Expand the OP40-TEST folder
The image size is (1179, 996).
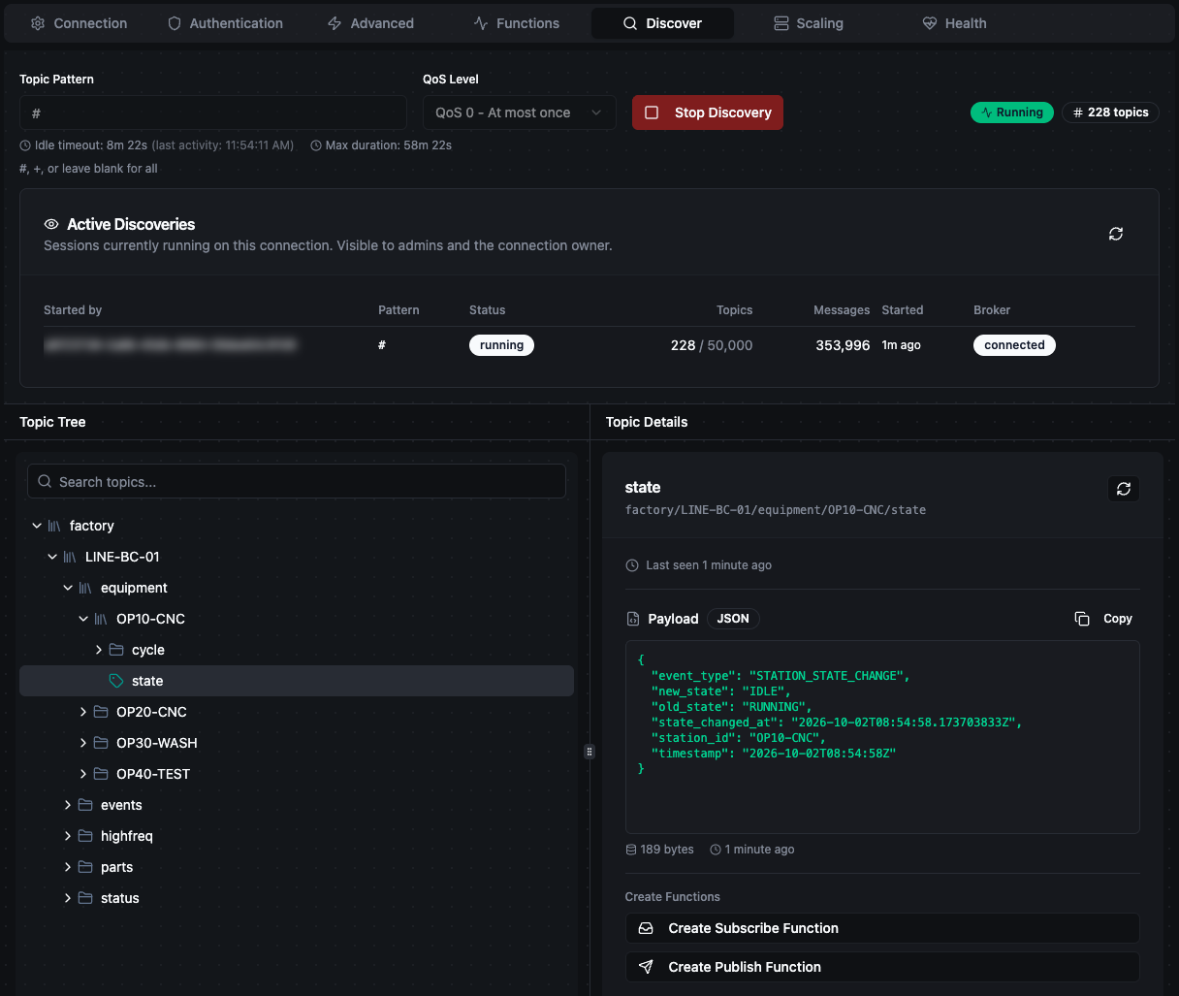click(x=83, y=774)
